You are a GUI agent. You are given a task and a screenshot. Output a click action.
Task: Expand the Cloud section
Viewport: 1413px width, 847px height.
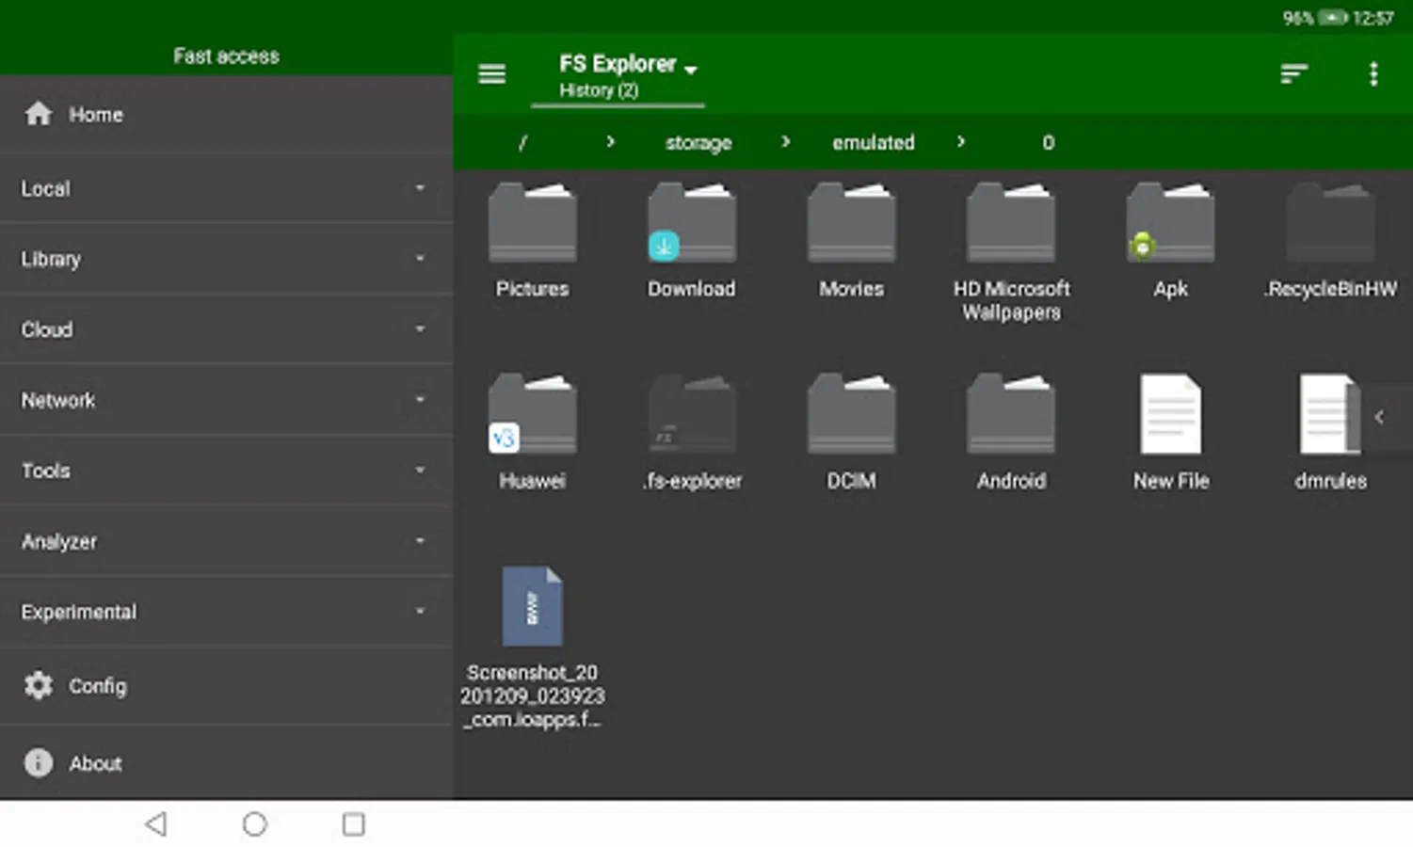[x=226, y=329]
